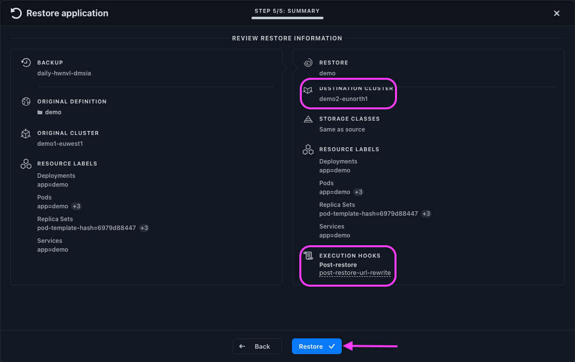
Task: Expand the +3 badge for source Pods
Action: click(x=76, y=206)
